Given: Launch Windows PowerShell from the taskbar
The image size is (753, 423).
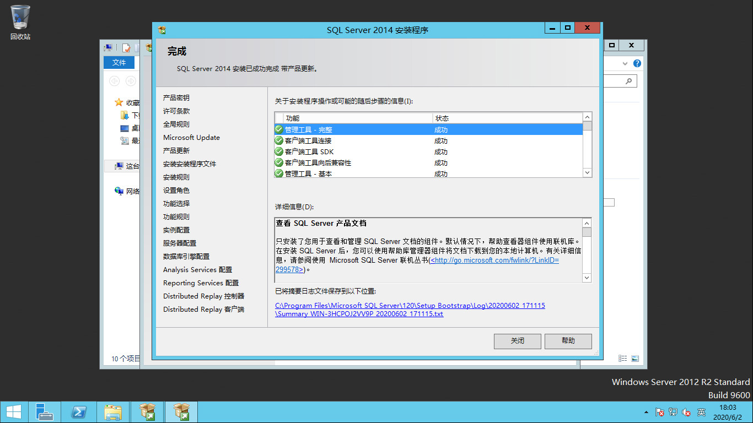Looking at the screenshot, I should pyautogui.click(x=80, y=411).
